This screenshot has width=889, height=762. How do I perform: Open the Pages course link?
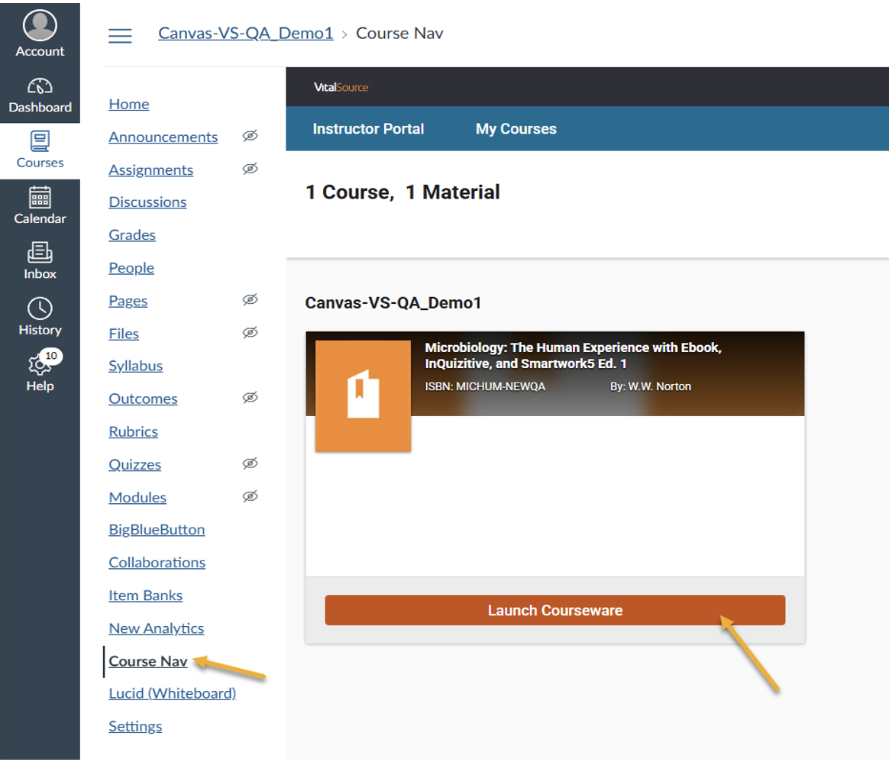click(x=128, y=301)
